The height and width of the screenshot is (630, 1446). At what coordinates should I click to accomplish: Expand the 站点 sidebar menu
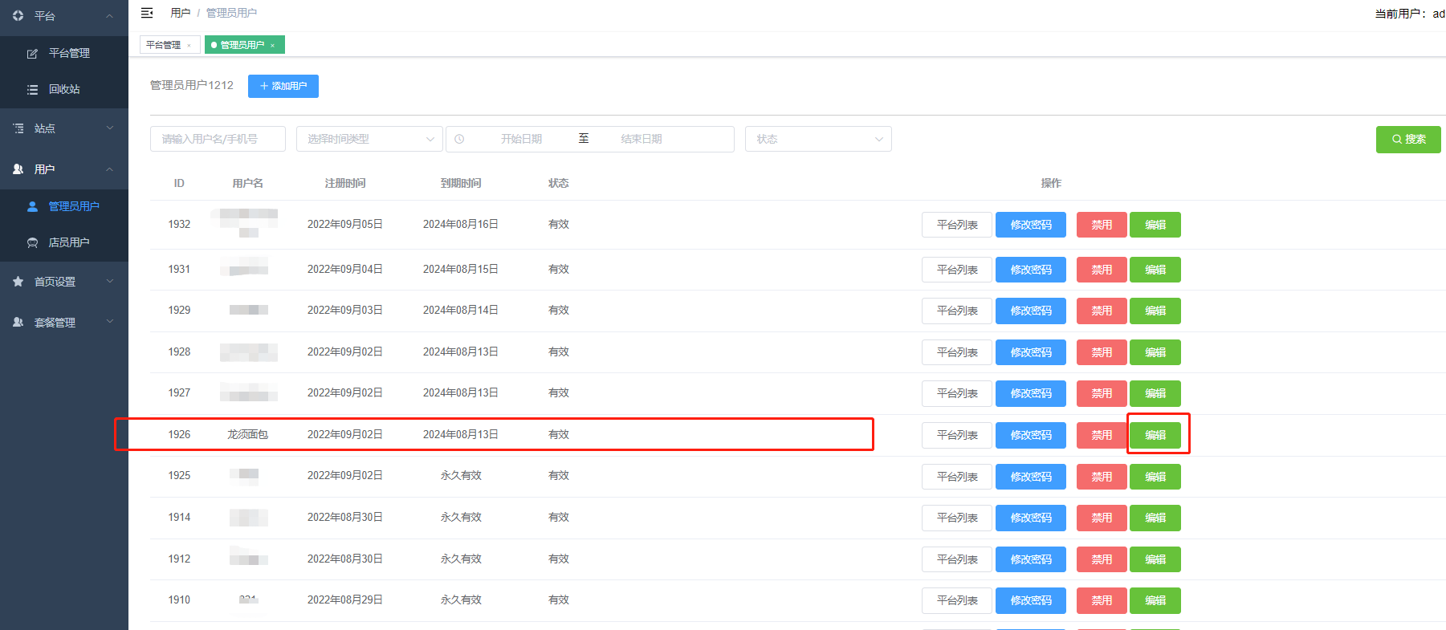pos(64,128)
